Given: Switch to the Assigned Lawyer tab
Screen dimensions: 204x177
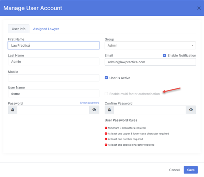Looking at the screenshot, I should click(x=46, y=29).
